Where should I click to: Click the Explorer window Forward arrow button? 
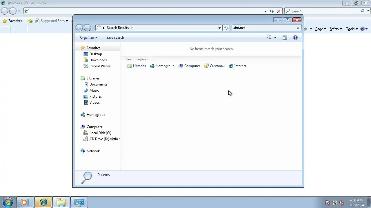87,28
